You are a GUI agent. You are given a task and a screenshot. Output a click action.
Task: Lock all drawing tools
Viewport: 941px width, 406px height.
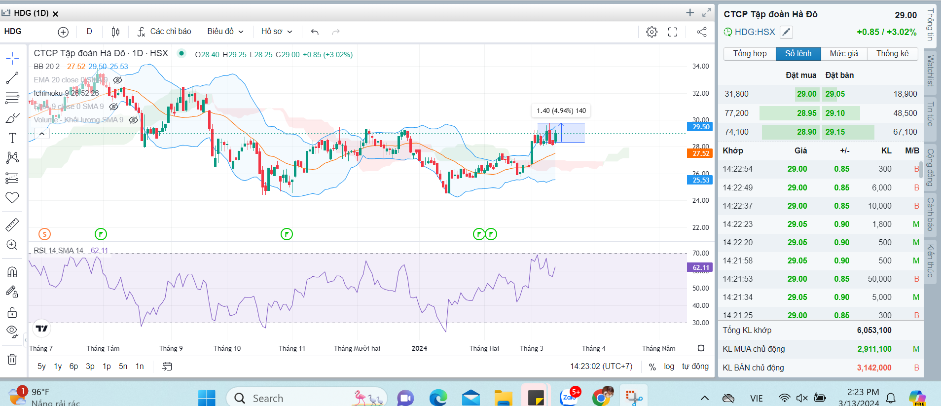[x=12, y=312]
